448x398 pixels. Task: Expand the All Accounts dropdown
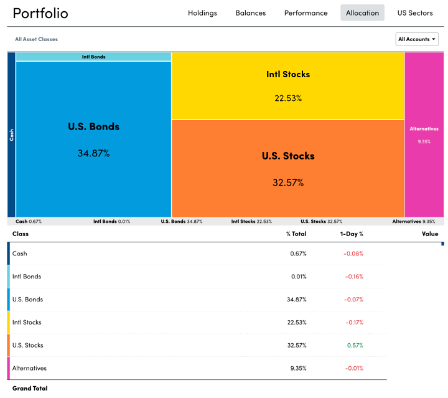(x=417, y=39)
